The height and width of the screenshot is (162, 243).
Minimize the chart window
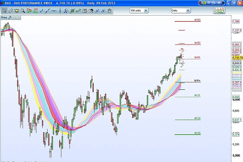[x=229, y=3]
